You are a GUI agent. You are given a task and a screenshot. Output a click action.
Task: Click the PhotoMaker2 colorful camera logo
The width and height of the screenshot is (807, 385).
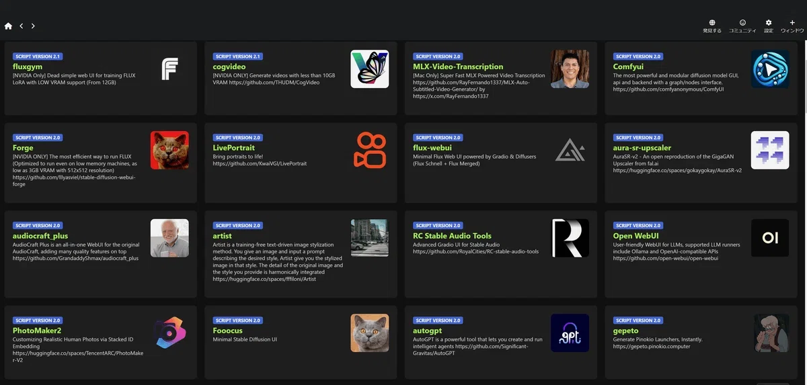pos(169,333)
